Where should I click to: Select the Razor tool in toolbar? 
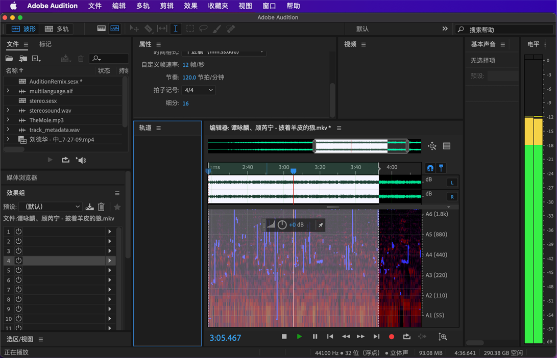pos(148,29)
